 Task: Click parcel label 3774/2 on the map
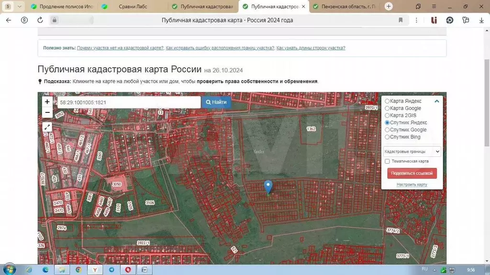[393, 231]
